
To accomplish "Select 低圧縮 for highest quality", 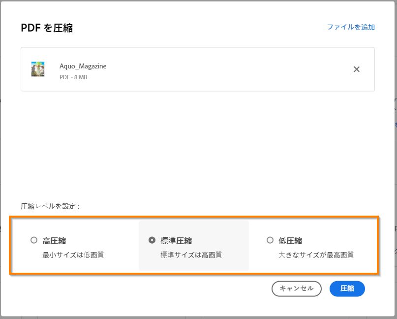I will click(270, 240).
